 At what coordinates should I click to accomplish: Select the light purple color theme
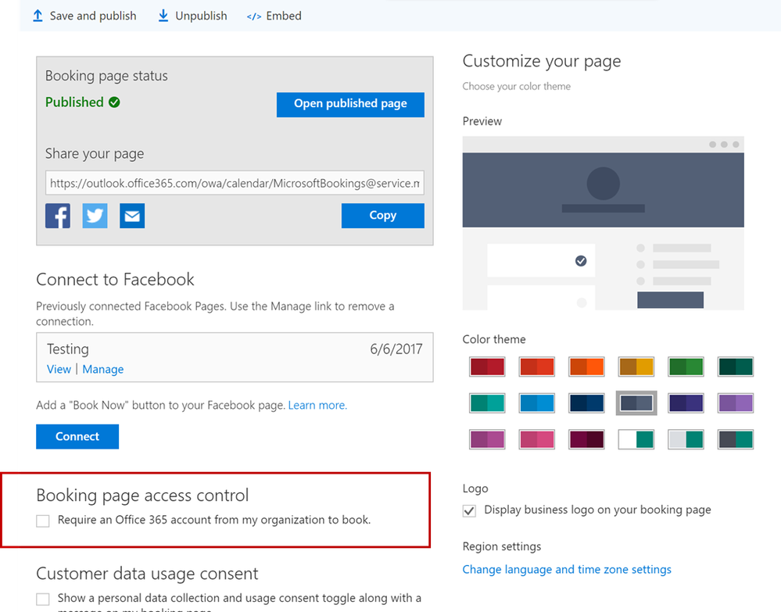tap(736, 403)
